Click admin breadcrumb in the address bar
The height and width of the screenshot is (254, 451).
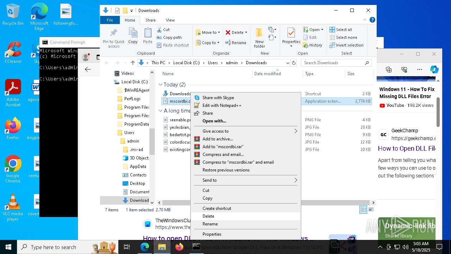tap(232, 63)
